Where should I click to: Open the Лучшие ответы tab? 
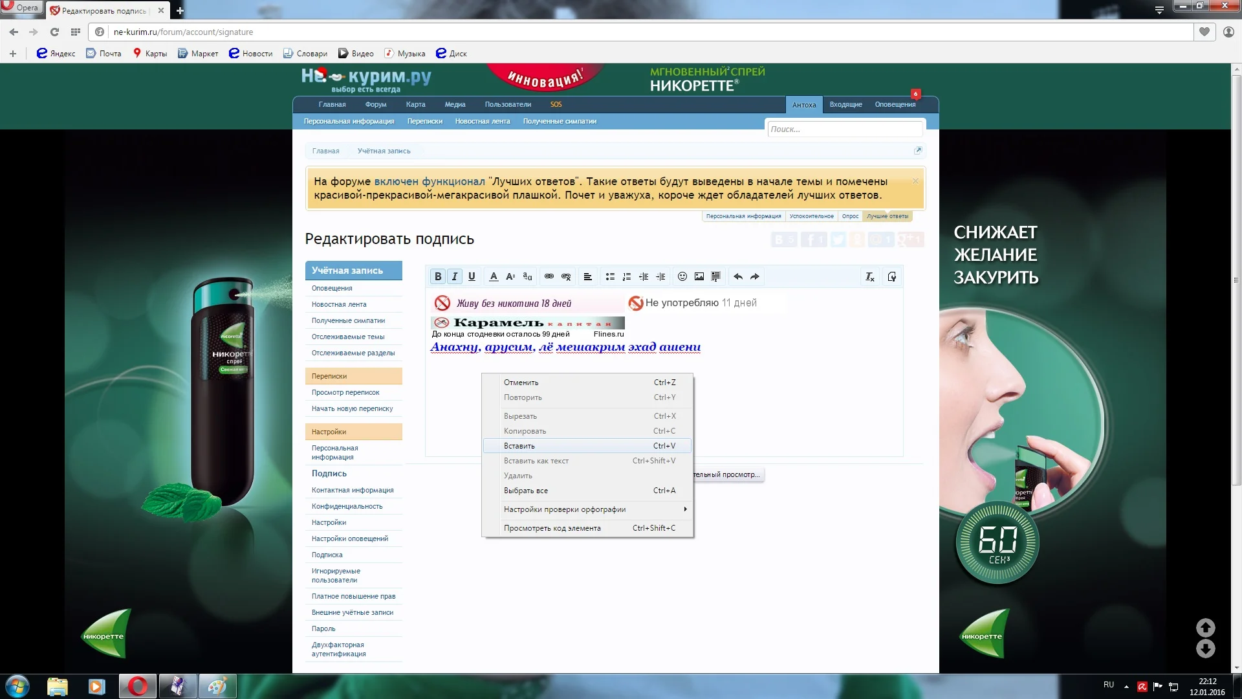(x=888, y=216)
